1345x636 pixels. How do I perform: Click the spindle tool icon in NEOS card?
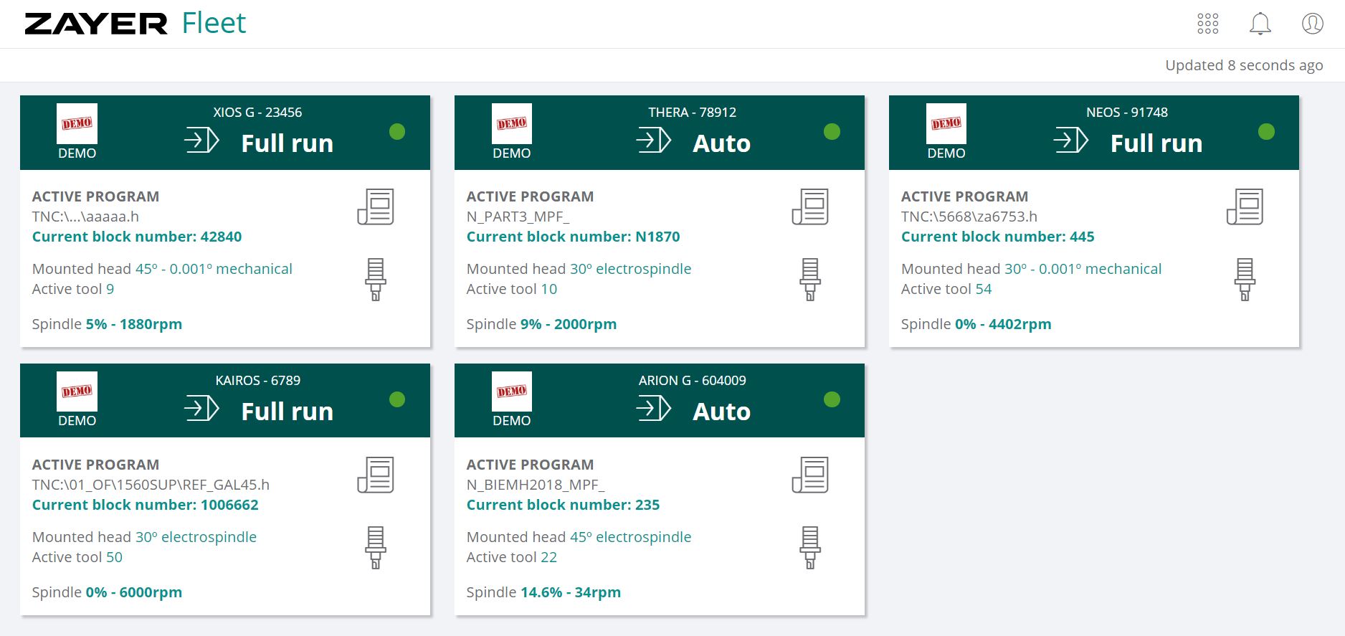pyautogui.click(x=1245, y=280)
